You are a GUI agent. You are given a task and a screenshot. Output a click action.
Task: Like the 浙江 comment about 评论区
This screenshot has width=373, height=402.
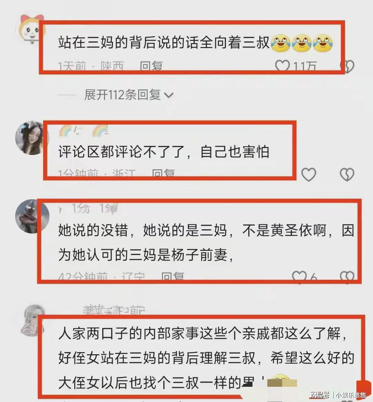[x=308, y=175]
